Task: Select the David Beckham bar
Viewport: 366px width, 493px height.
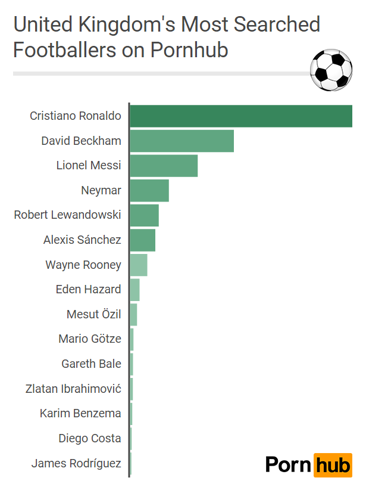Action: click(182, 141)
